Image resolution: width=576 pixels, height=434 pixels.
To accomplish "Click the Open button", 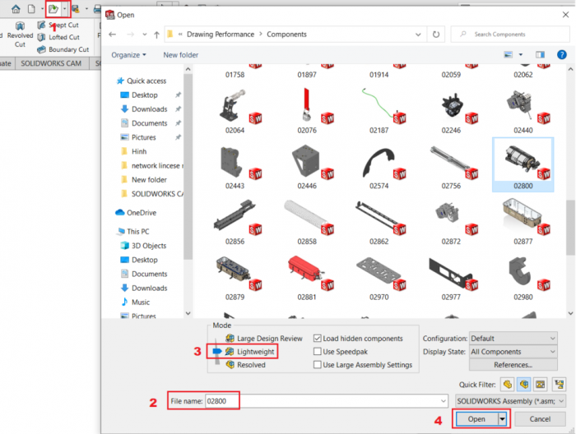I will [476, 419].
